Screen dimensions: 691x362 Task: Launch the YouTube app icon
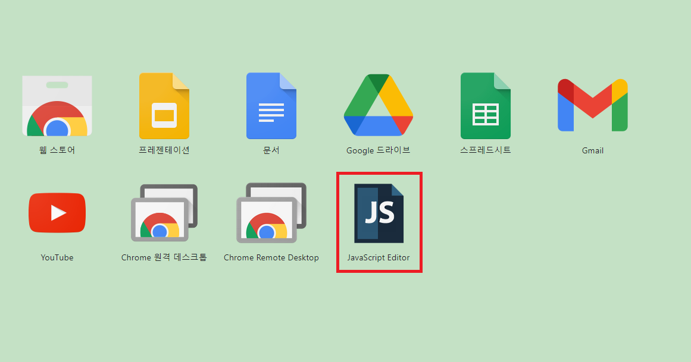57,213
